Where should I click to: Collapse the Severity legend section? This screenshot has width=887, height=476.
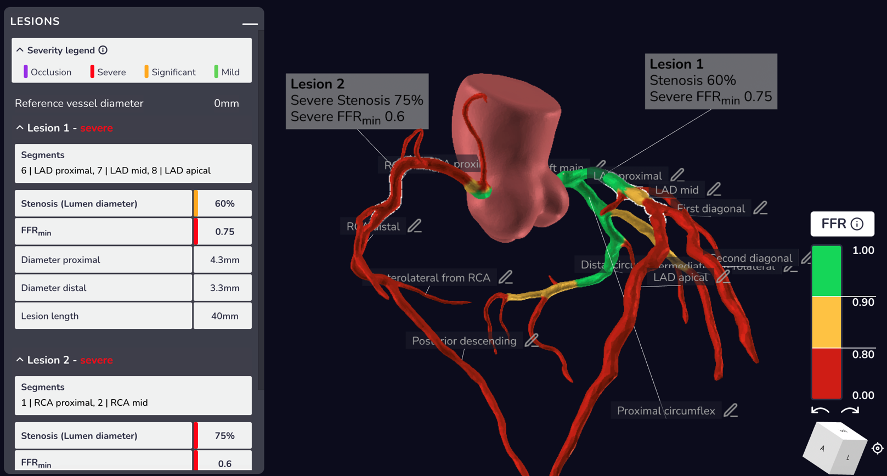20,50
